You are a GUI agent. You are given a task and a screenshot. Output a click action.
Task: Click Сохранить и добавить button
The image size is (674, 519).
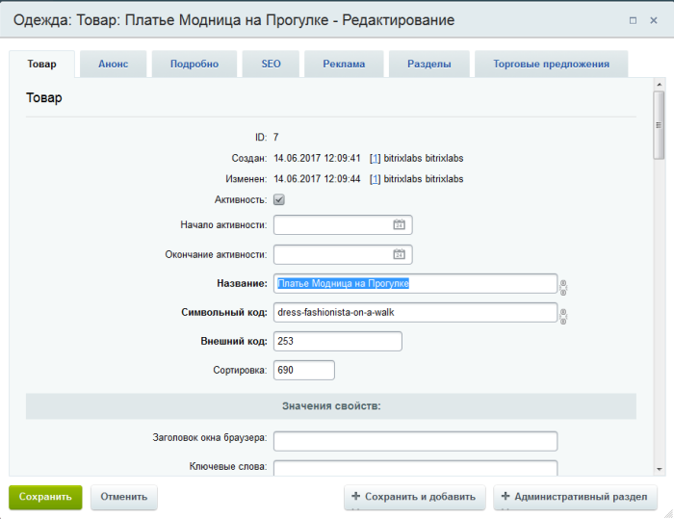point(414,497)
